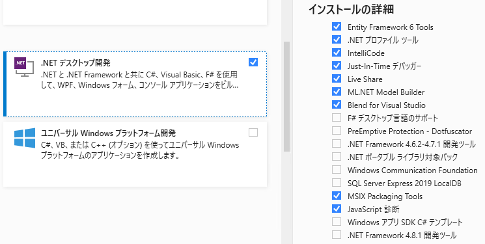
Task: Click the Windows アプリ SDK C# テンプレート label
Action: [405, 222]
